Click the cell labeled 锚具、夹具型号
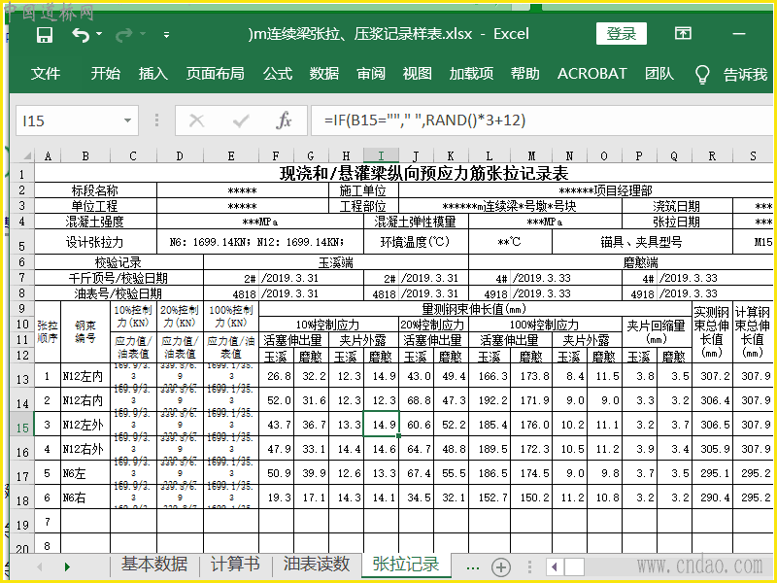 (642, 242)
